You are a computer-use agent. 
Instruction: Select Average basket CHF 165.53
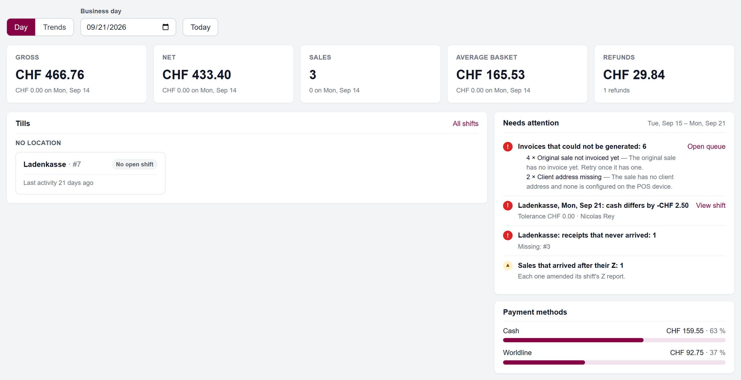pyautogui.click(x=490, y=75)
